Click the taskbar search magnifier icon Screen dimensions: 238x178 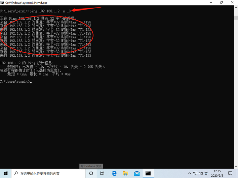16,173
